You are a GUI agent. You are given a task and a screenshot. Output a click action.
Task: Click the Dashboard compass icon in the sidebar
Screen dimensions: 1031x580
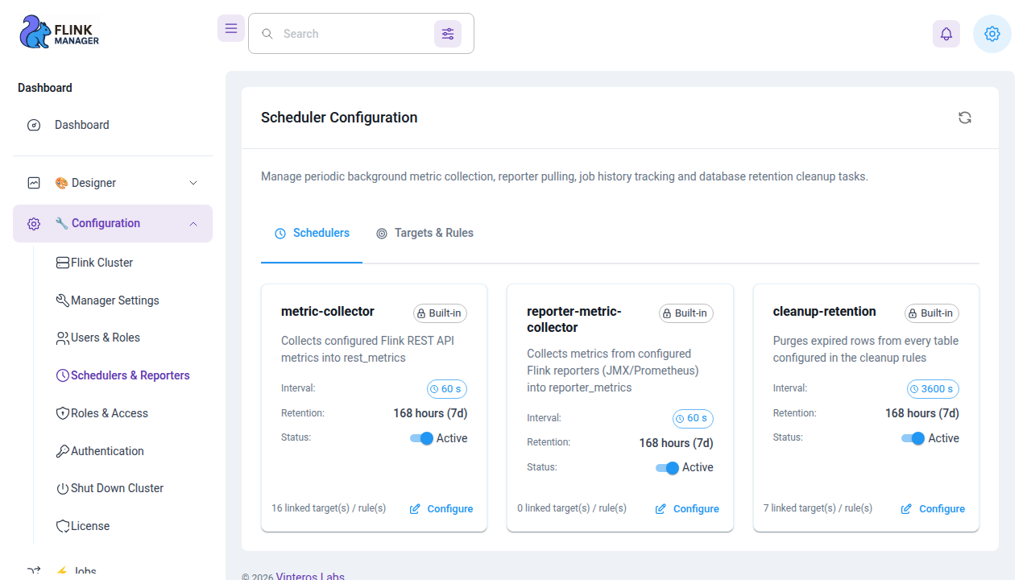[x=34, y=125]
